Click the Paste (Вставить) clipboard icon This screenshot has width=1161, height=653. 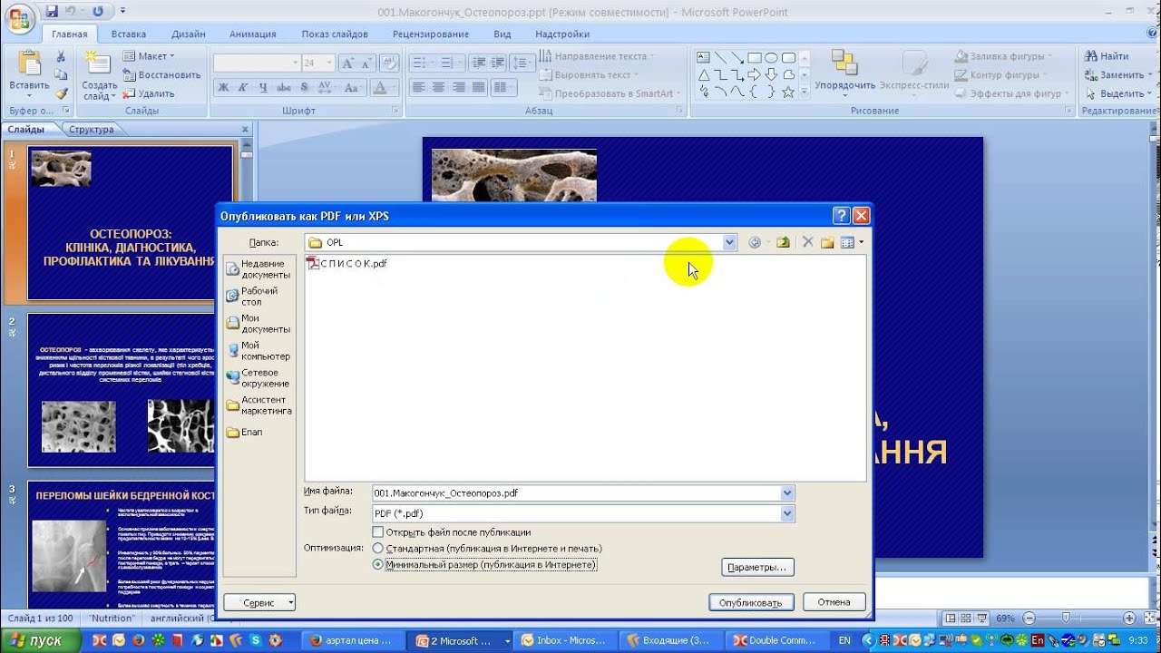[x=29, y=64]
